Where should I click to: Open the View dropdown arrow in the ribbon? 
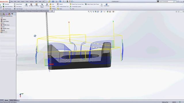coord(101,9)
